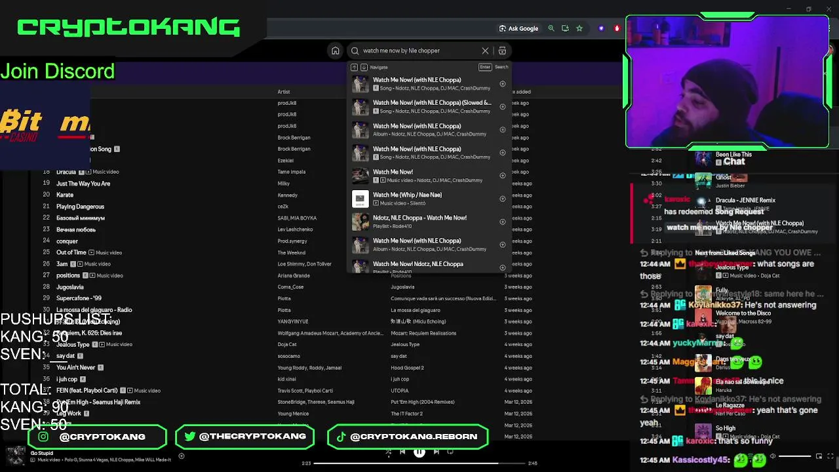The height and width of the screenshot is (472, 839).
Task: Add the Rode410 playlist result via plus icon
Action: (x=503, y=222)
